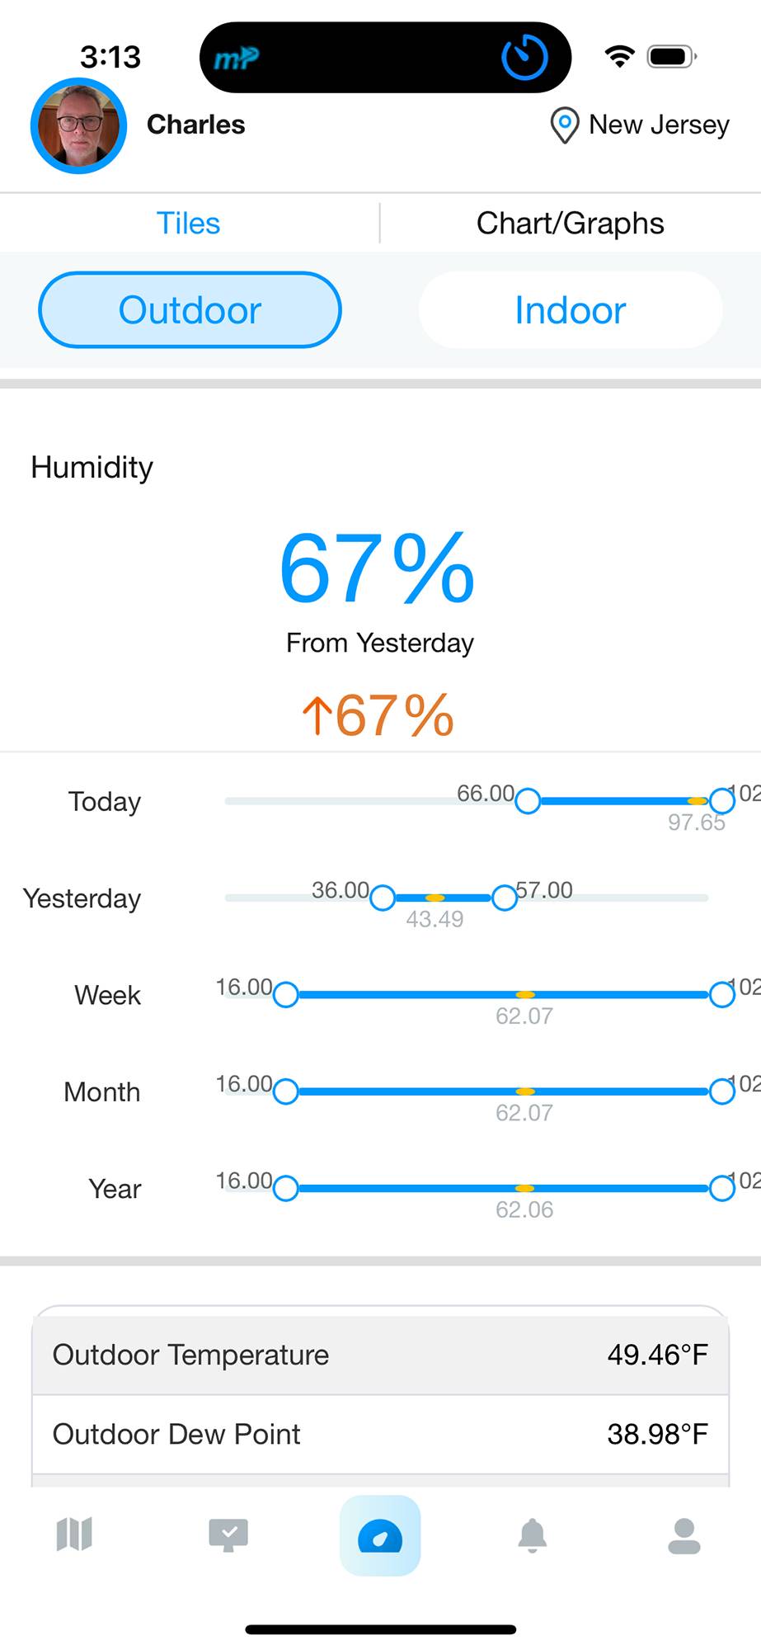Select the Indoor toggle

pyautogui.click(x=571, y=310)
